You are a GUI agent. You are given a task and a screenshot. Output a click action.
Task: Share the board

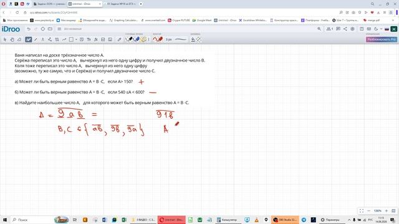345,29
